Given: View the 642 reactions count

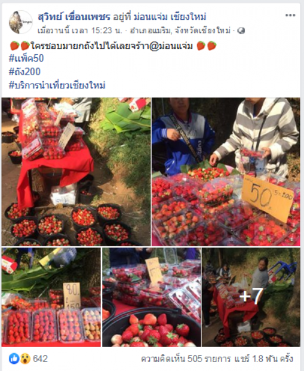Looking at the screenshot, I should coord(40,359).
